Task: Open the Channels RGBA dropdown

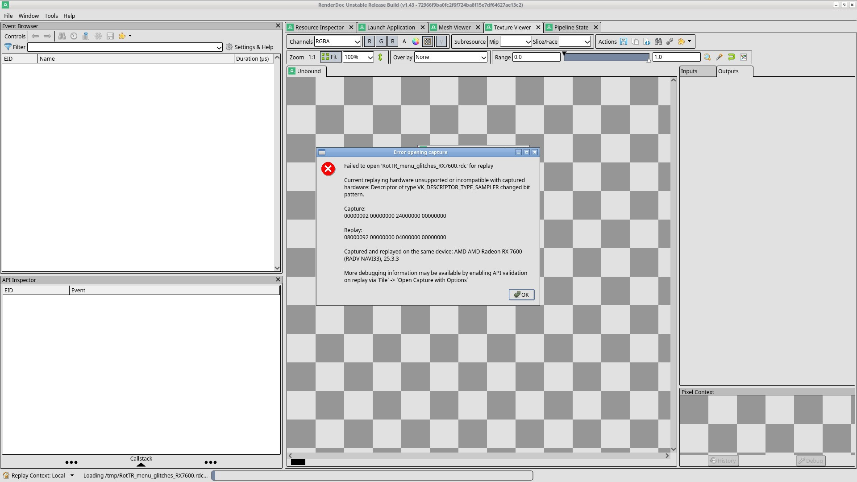Action: click(337, 42)
